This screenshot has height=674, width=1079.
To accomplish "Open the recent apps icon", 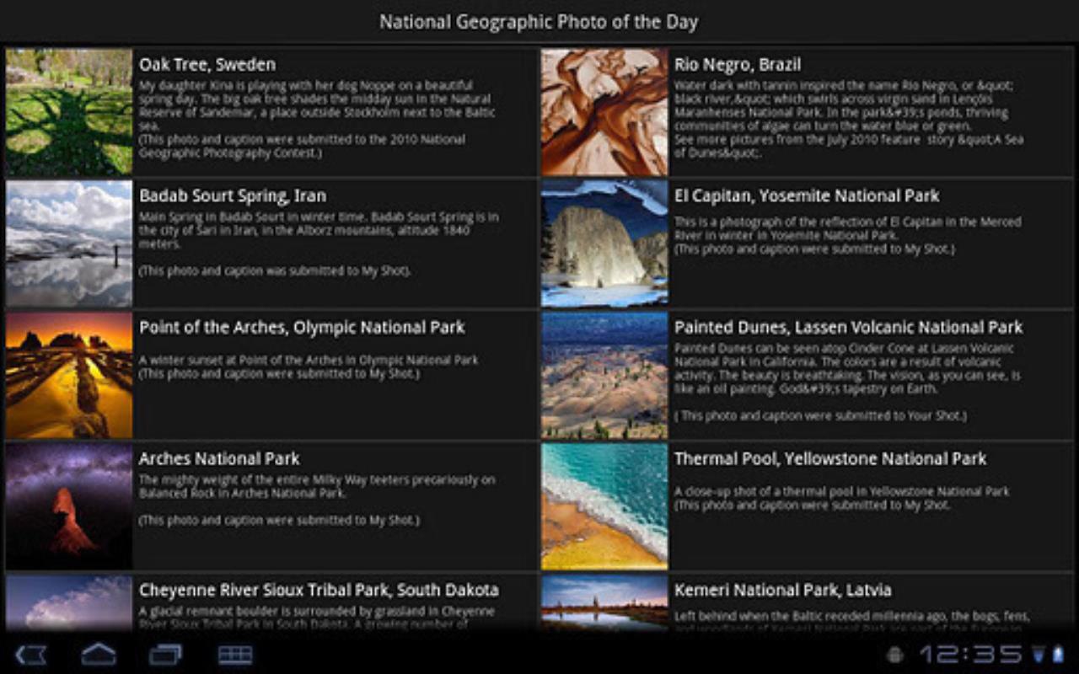I will pos(166,655).
